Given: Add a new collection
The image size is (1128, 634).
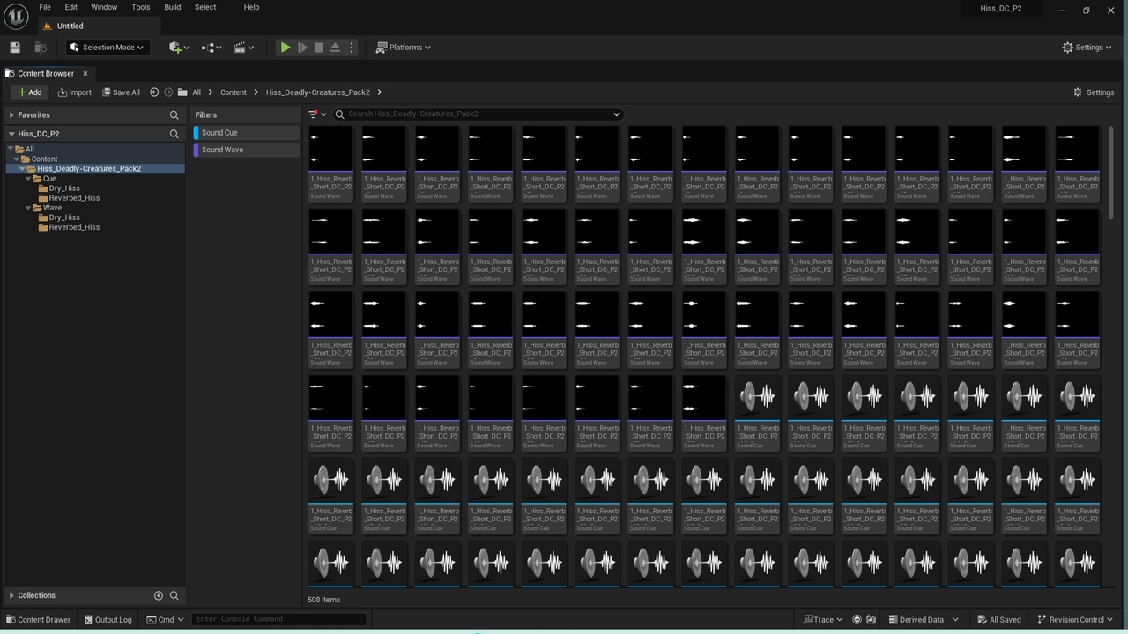Looking at the screenshot, I should [x=159, y=595].
